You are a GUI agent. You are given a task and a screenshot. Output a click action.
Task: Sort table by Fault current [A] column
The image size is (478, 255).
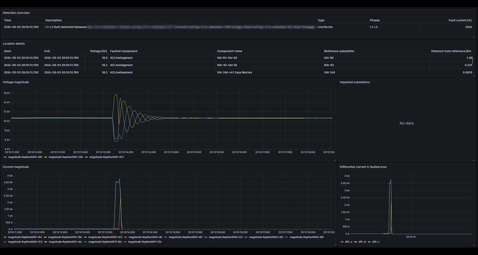[460, 20]
